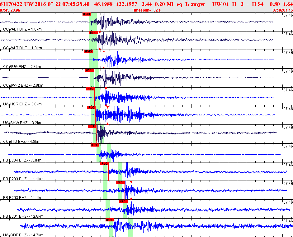
Task: Click the CC SUG EHZ -- 2.4km label
Action: [x=22, y=67]
